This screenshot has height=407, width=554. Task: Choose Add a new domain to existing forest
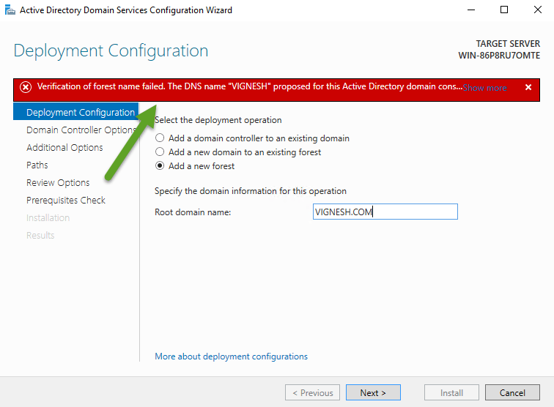tap(160, 152)
